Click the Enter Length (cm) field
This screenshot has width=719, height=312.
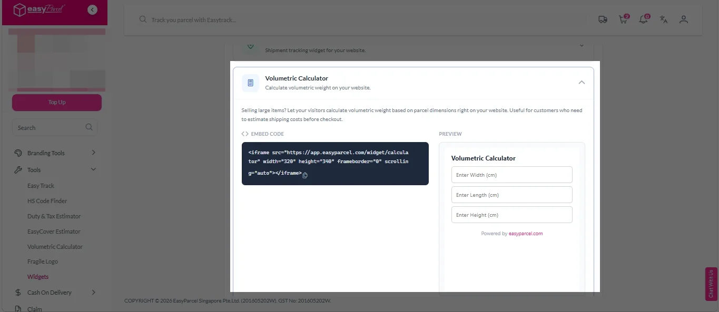pyautogui.click(x=511, y=195)
